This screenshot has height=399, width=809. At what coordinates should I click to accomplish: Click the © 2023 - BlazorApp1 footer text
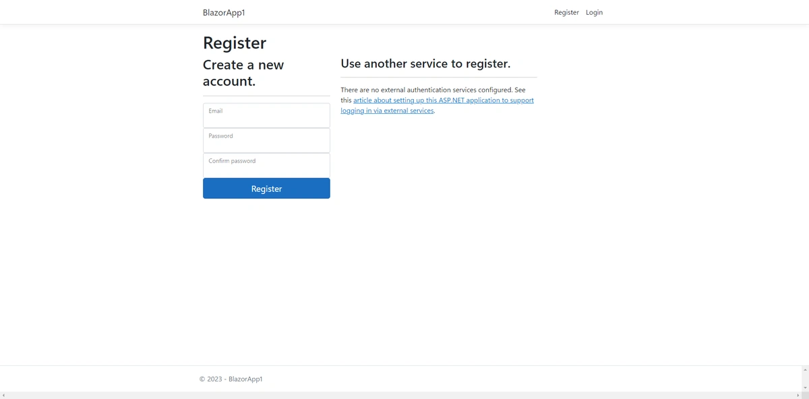point(231,379)
